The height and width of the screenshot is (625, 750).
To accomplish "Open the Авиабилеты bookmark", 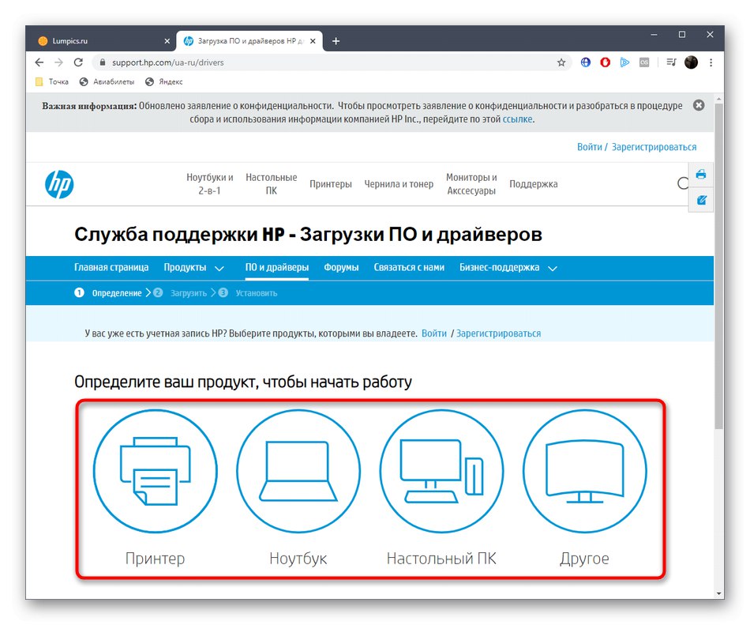I will (107, 82).
